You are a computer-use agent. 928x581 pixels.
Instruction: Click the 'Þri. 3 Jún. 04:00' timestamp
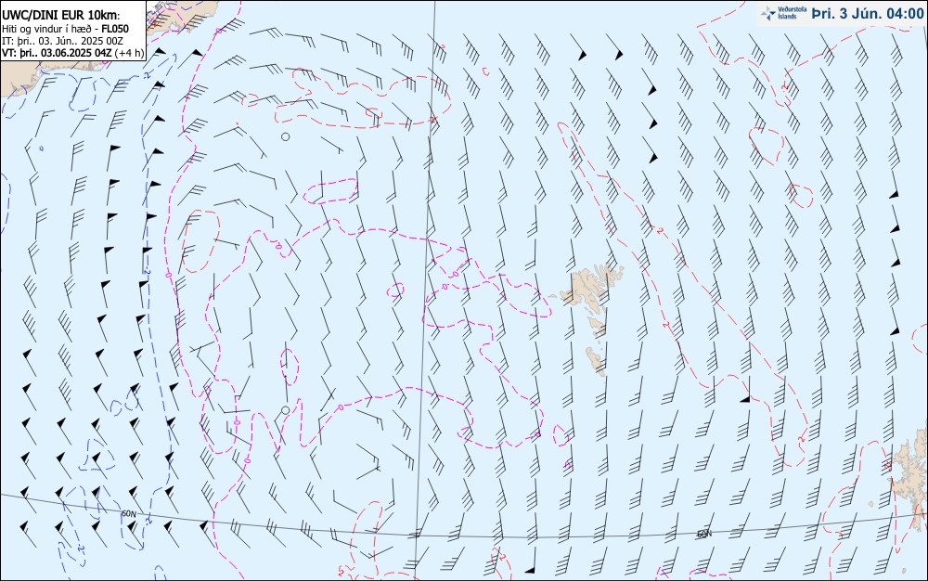click(x=868, y=14)
